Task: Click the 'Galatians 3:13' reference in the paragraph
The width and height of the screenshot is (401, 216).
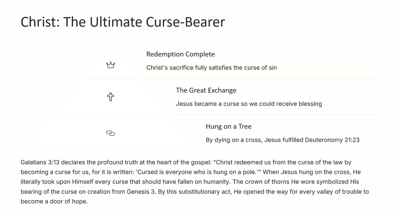Action: 40,162
